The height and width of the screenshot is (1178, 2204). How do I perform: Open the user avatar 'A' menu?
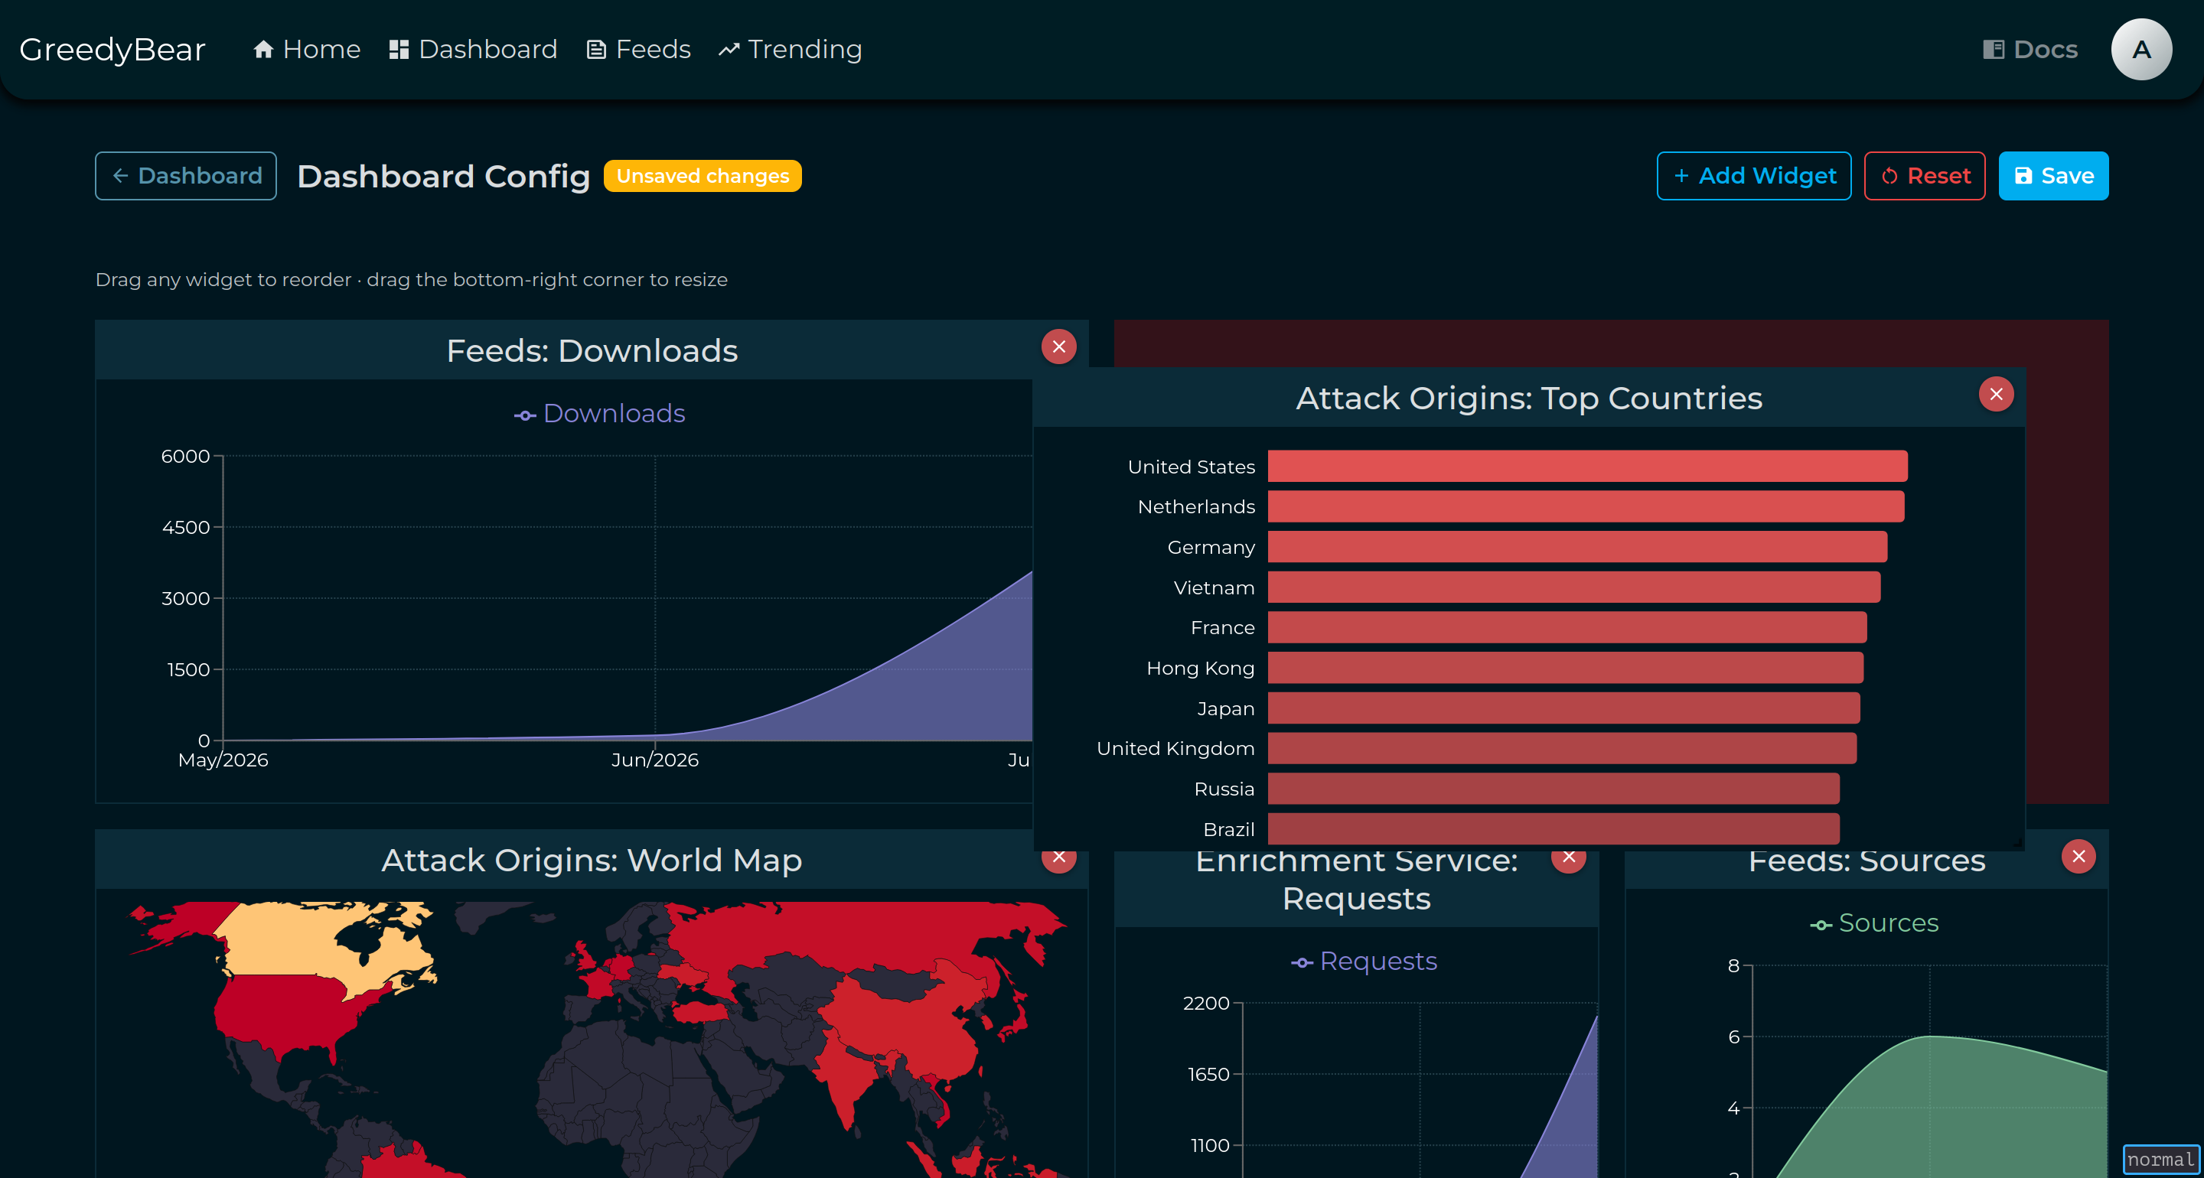(x=2140, y=50)
